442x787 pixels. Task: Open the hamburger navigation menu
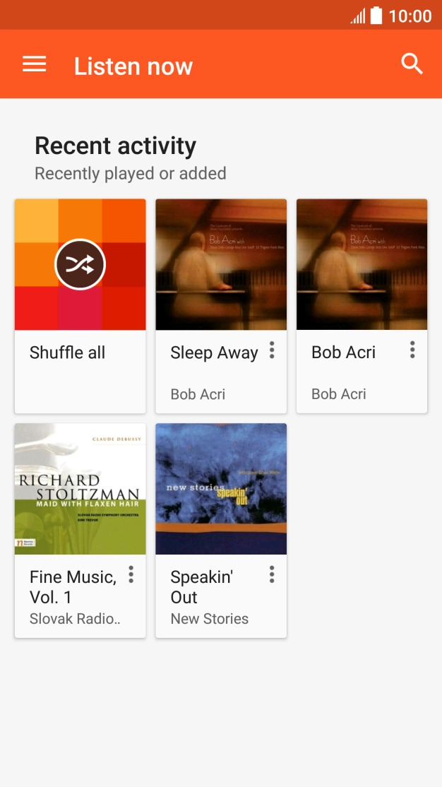point(34,64)
